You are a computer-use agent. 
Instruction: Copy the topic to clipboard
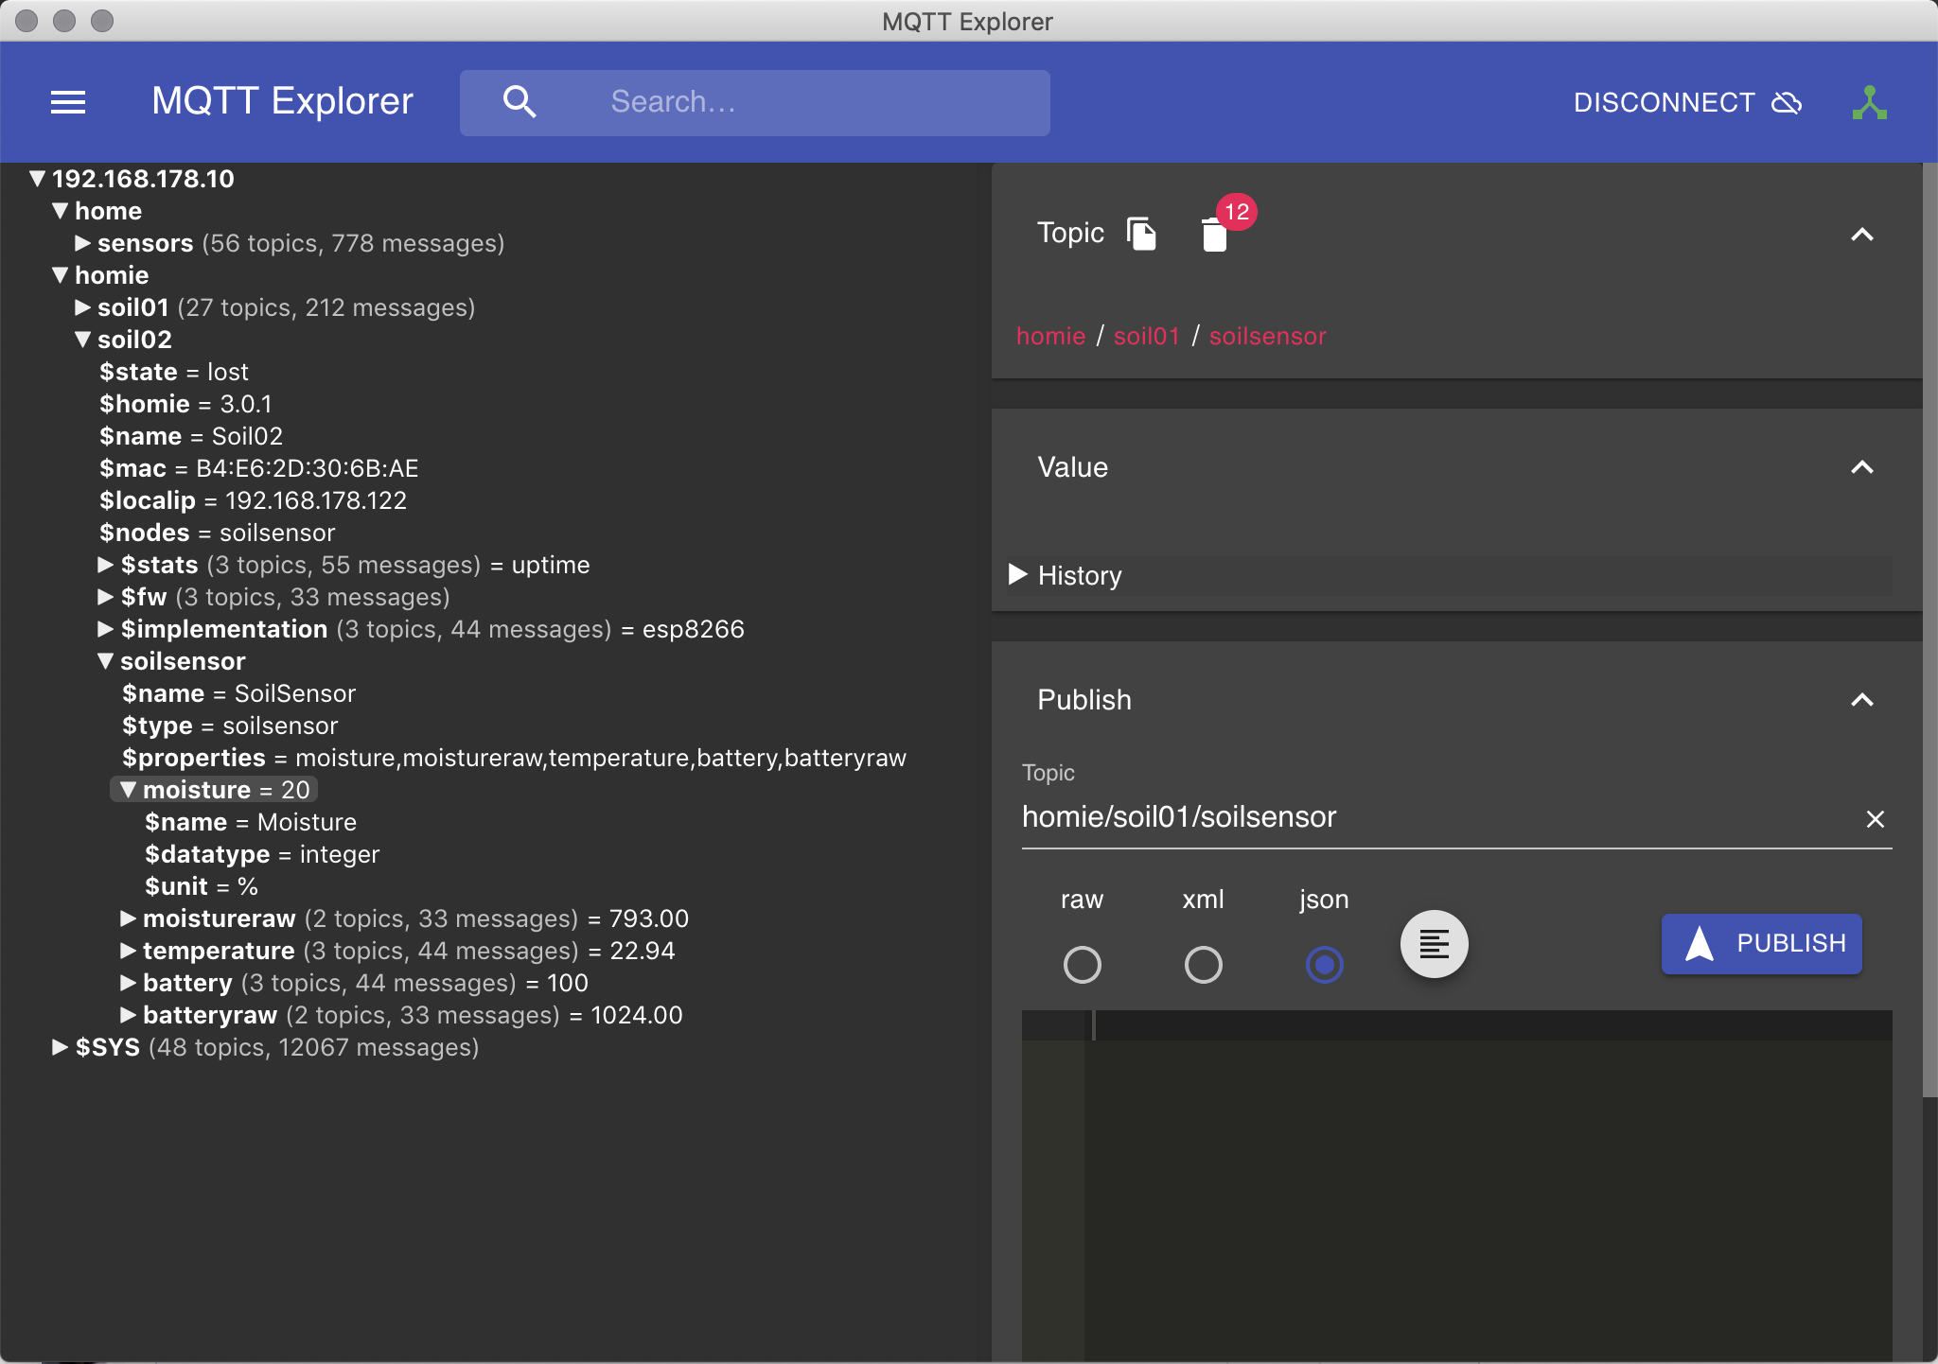point(1141,233)
